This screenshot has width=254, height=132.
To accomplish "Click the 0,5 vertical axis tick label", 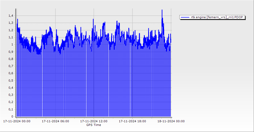I will coord(10,81).
